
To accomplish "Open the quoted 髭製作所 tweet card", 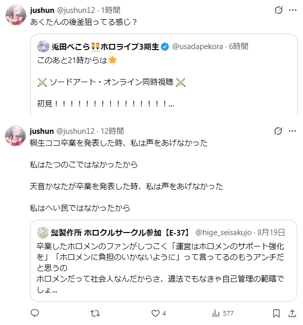I will click(164, 260).
